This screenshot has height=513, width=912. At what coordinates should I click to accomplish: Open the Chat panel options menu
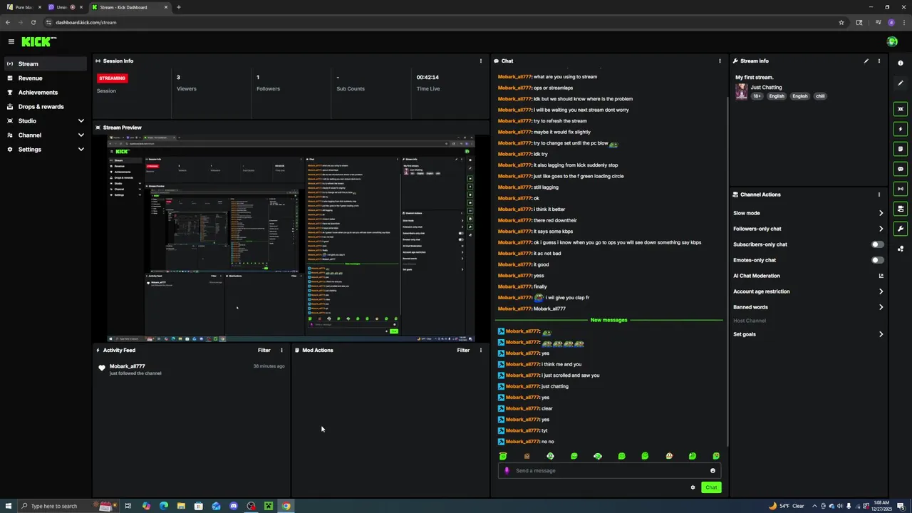click(720, 61)
